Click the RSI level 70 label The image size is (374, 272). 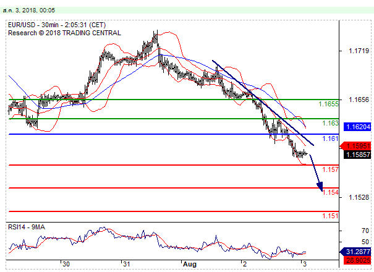[x=365, y=231]
